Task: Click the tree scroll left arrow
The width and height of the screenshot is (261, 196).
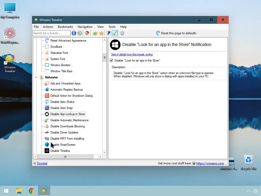Action: 35,157
